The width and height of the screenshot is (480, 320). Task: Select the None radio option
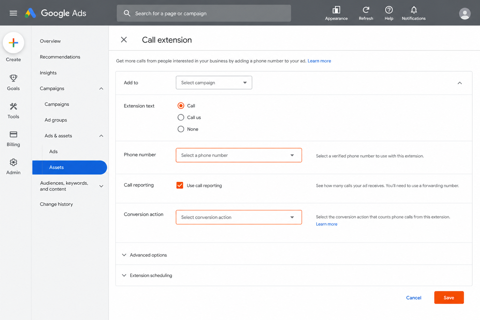[181, 129]
